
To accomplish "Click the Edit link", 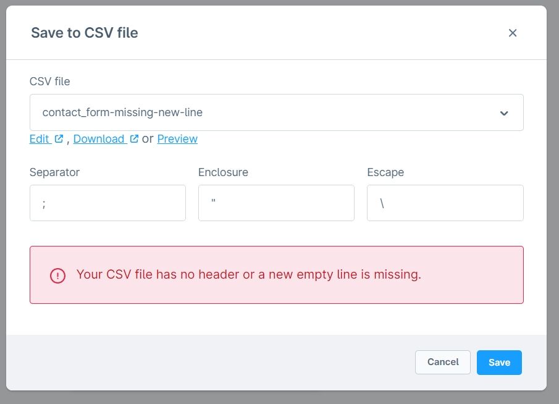I will coord(39,139).
